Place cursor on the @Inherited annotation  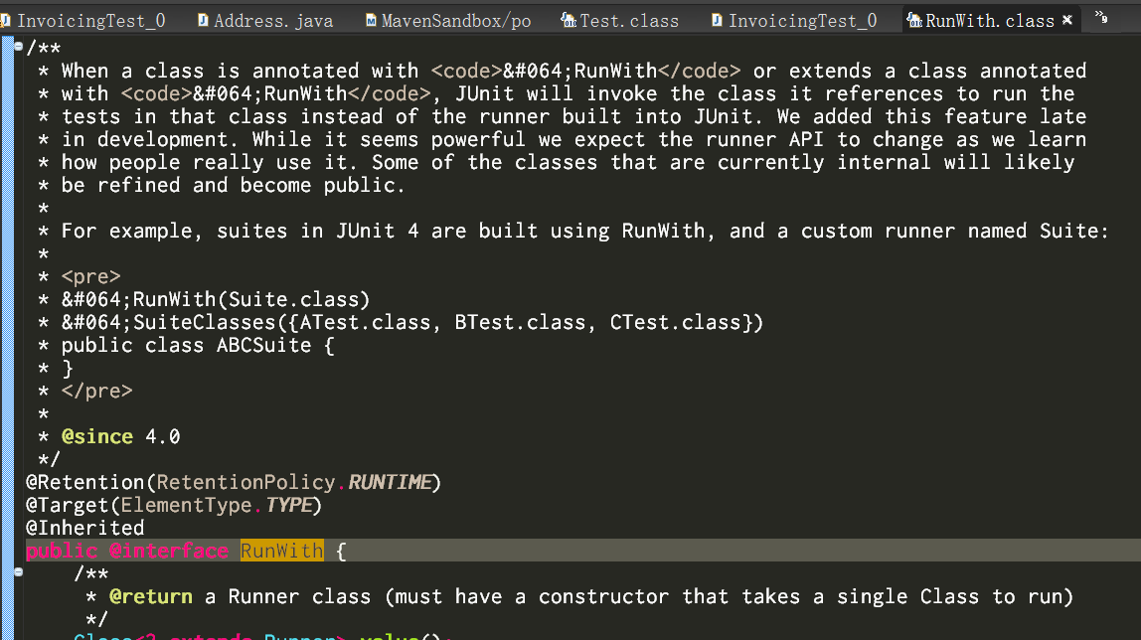click(x=85, y=528)
